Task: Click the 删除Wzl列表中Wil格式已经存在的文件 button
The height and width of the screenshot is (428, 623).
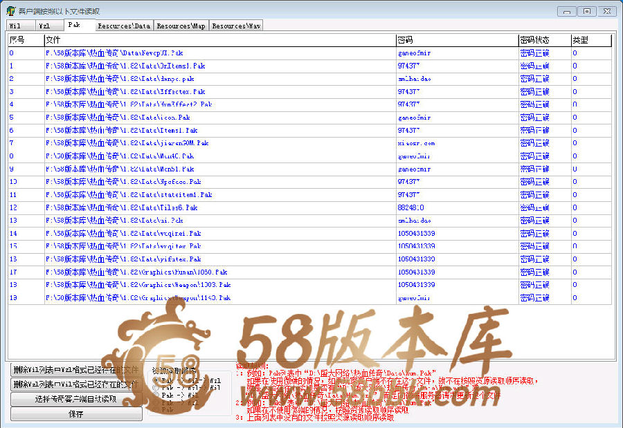Action: tap(76, 384)
